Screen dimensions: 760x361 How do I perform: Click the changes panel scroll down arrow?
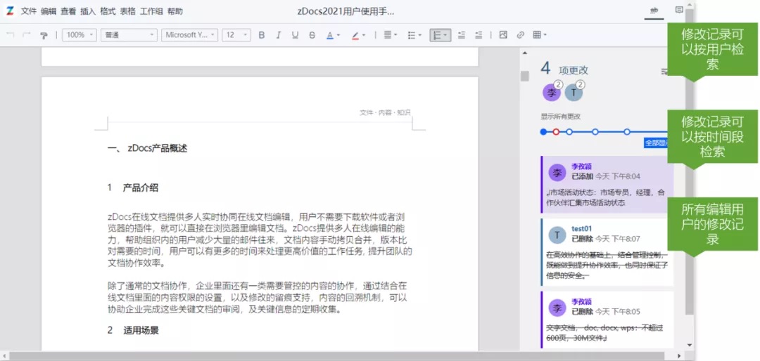[x=690, y=345]
